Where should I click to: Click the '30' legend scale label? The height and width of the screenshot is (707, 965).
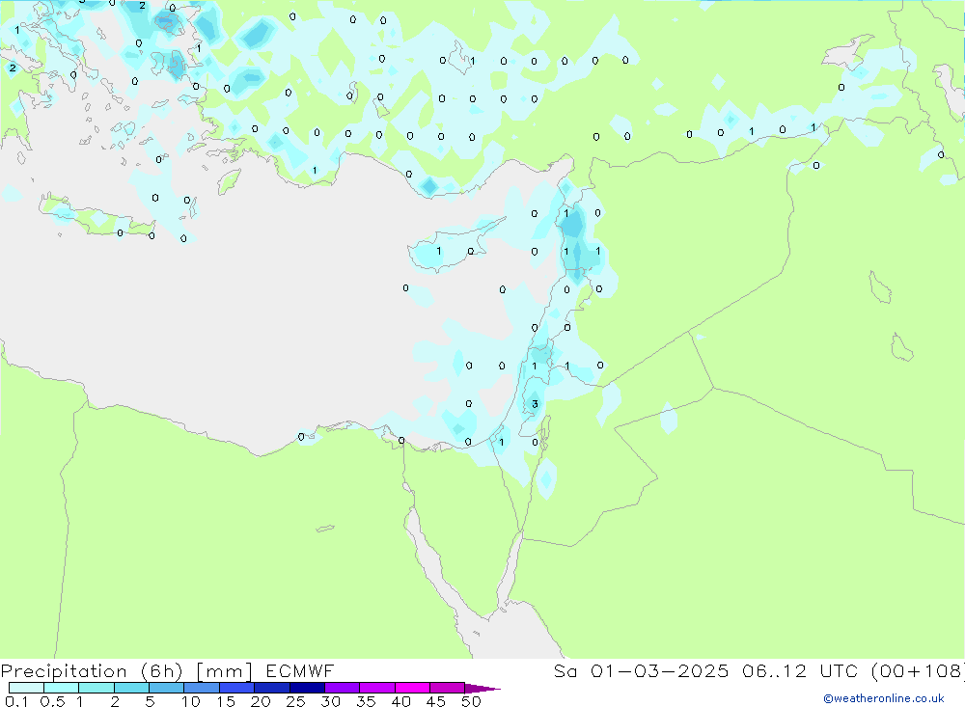pyautogui.click(x=330, y=701)
